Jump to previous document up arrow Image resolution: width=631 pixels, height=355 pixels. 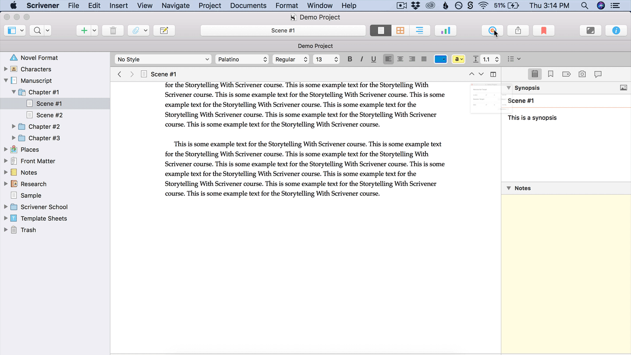pyautogui.click(x=471, y=74)
